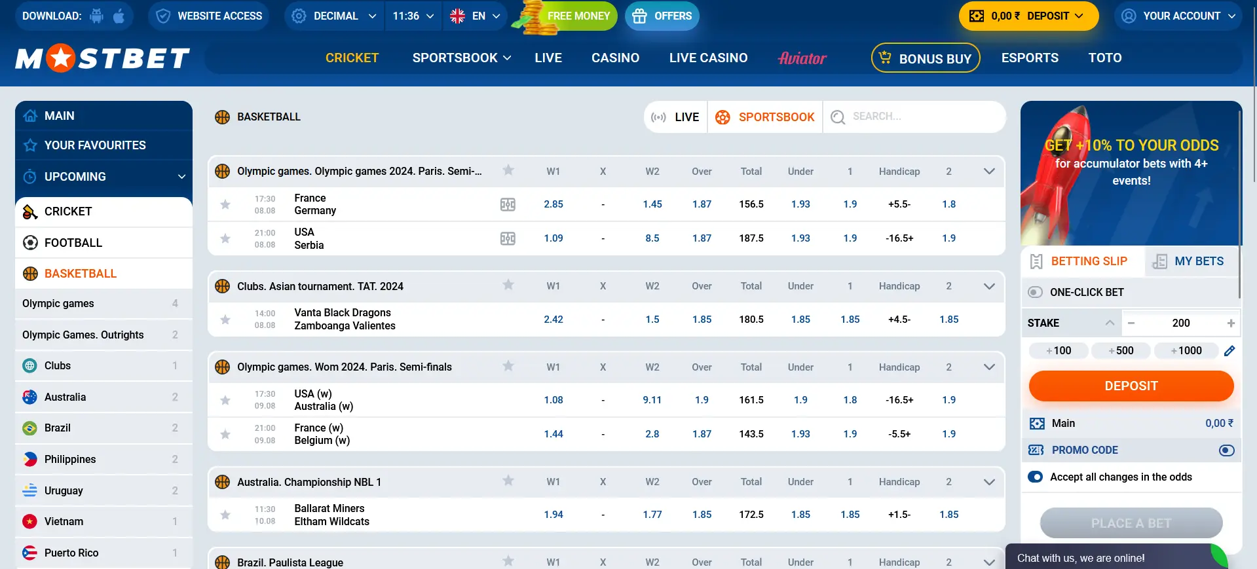Click the pencil icon to edit stake presets
This screenshot has width=1257, height=569.
pos(1229,351)
